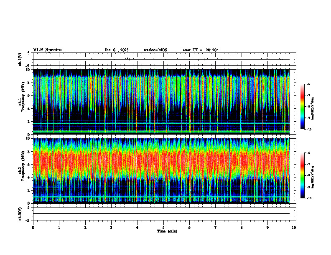Click "-9" on the ch.1 colorbar
The height and width of the screenshot is (255, 331).
308,118
